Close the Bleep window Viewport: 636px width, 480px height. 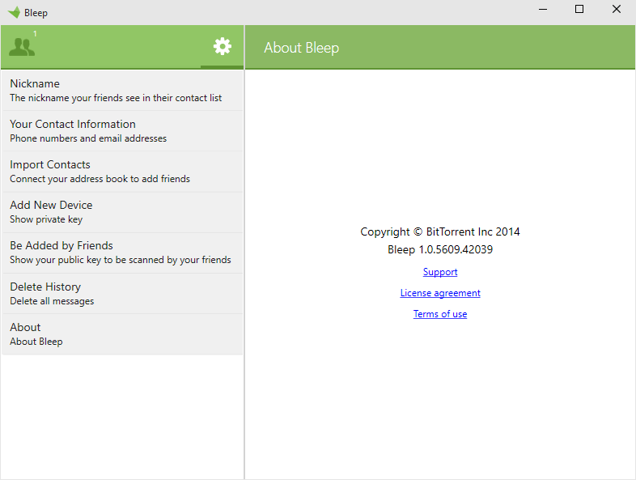click(x=617, y=10)
